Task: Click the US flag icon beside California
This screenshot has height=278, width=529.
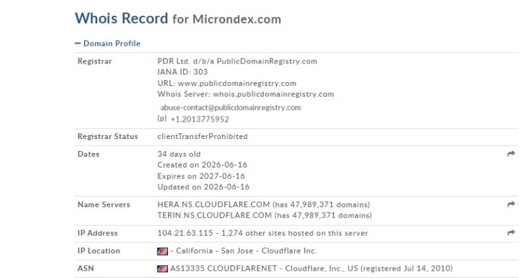Action: click(x=162, y=252)
